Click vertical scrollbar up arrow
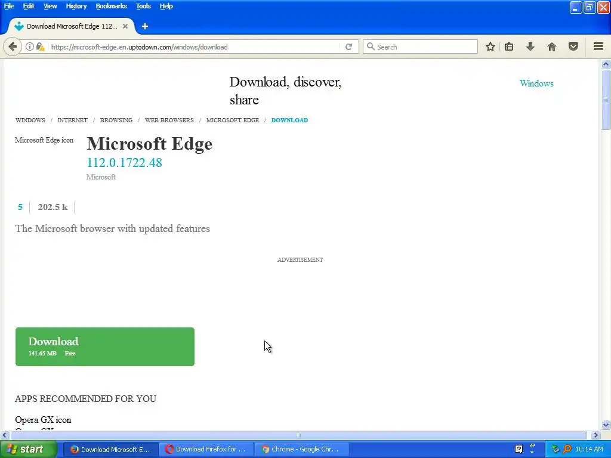 (606, 64)
